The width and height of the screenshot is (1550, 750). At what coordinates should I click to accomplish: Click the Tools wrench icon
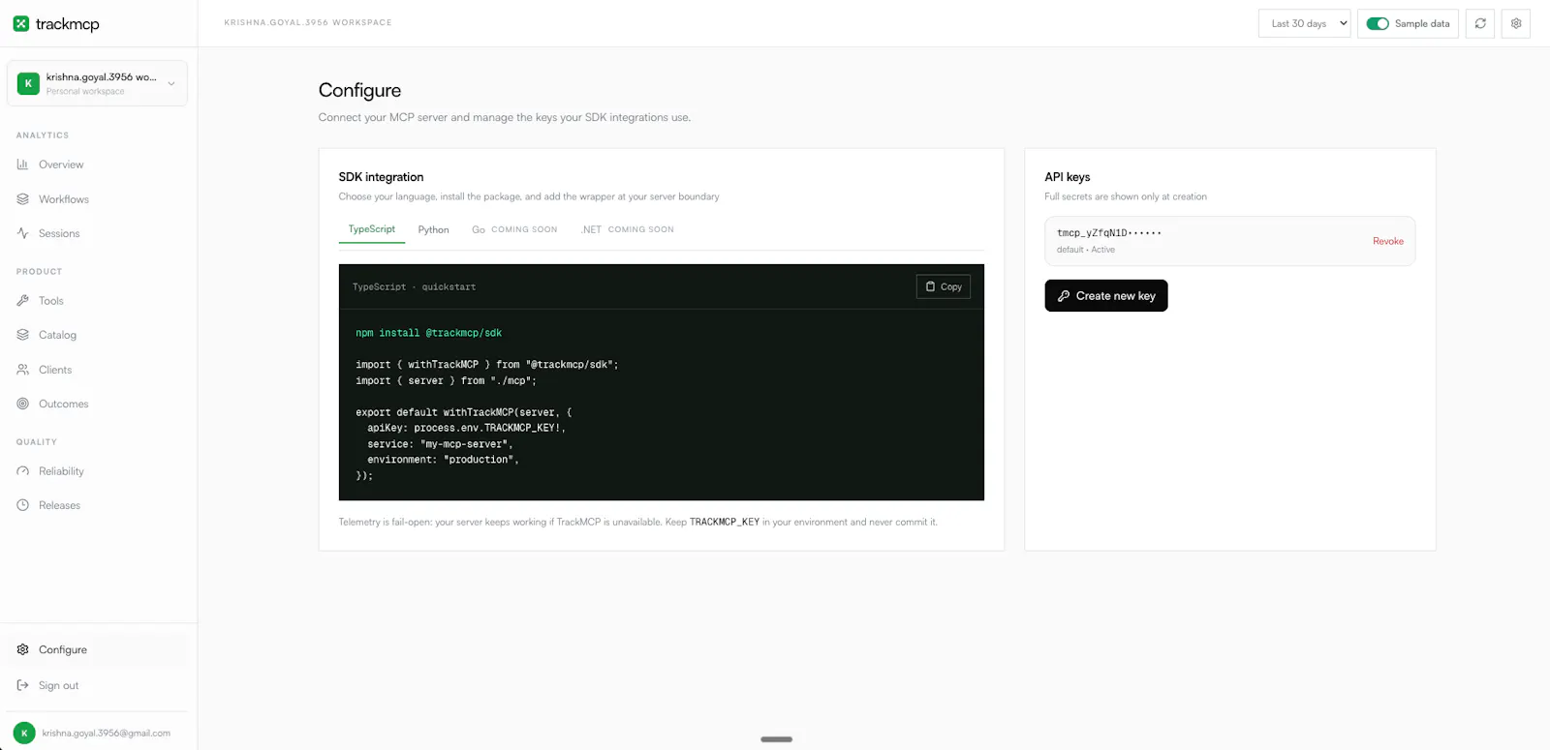pyautogui.click(x=22, y=301)
